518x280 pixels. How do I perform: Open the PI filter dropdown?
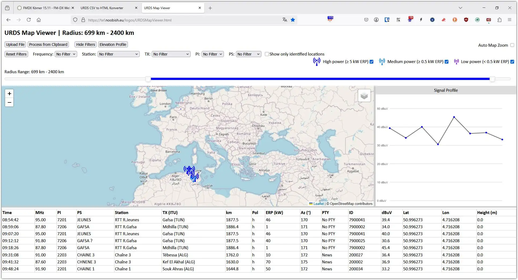(212, 54)
